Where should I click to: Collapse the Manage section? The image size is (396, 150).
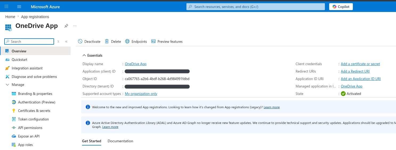point(7,85)
